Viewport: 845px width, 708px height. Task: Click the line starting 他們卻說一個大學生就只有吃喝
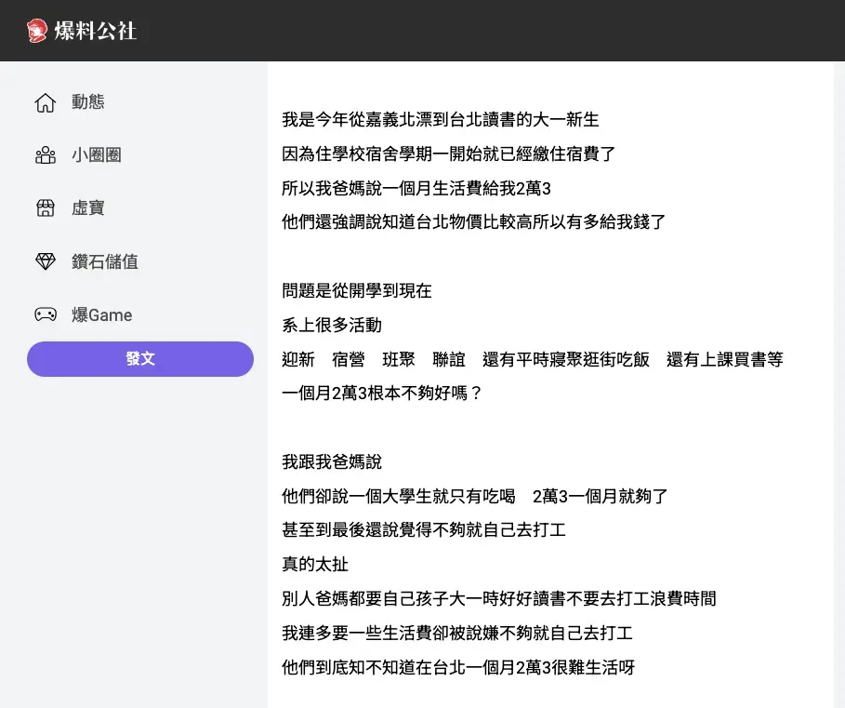tap(474, 496)
